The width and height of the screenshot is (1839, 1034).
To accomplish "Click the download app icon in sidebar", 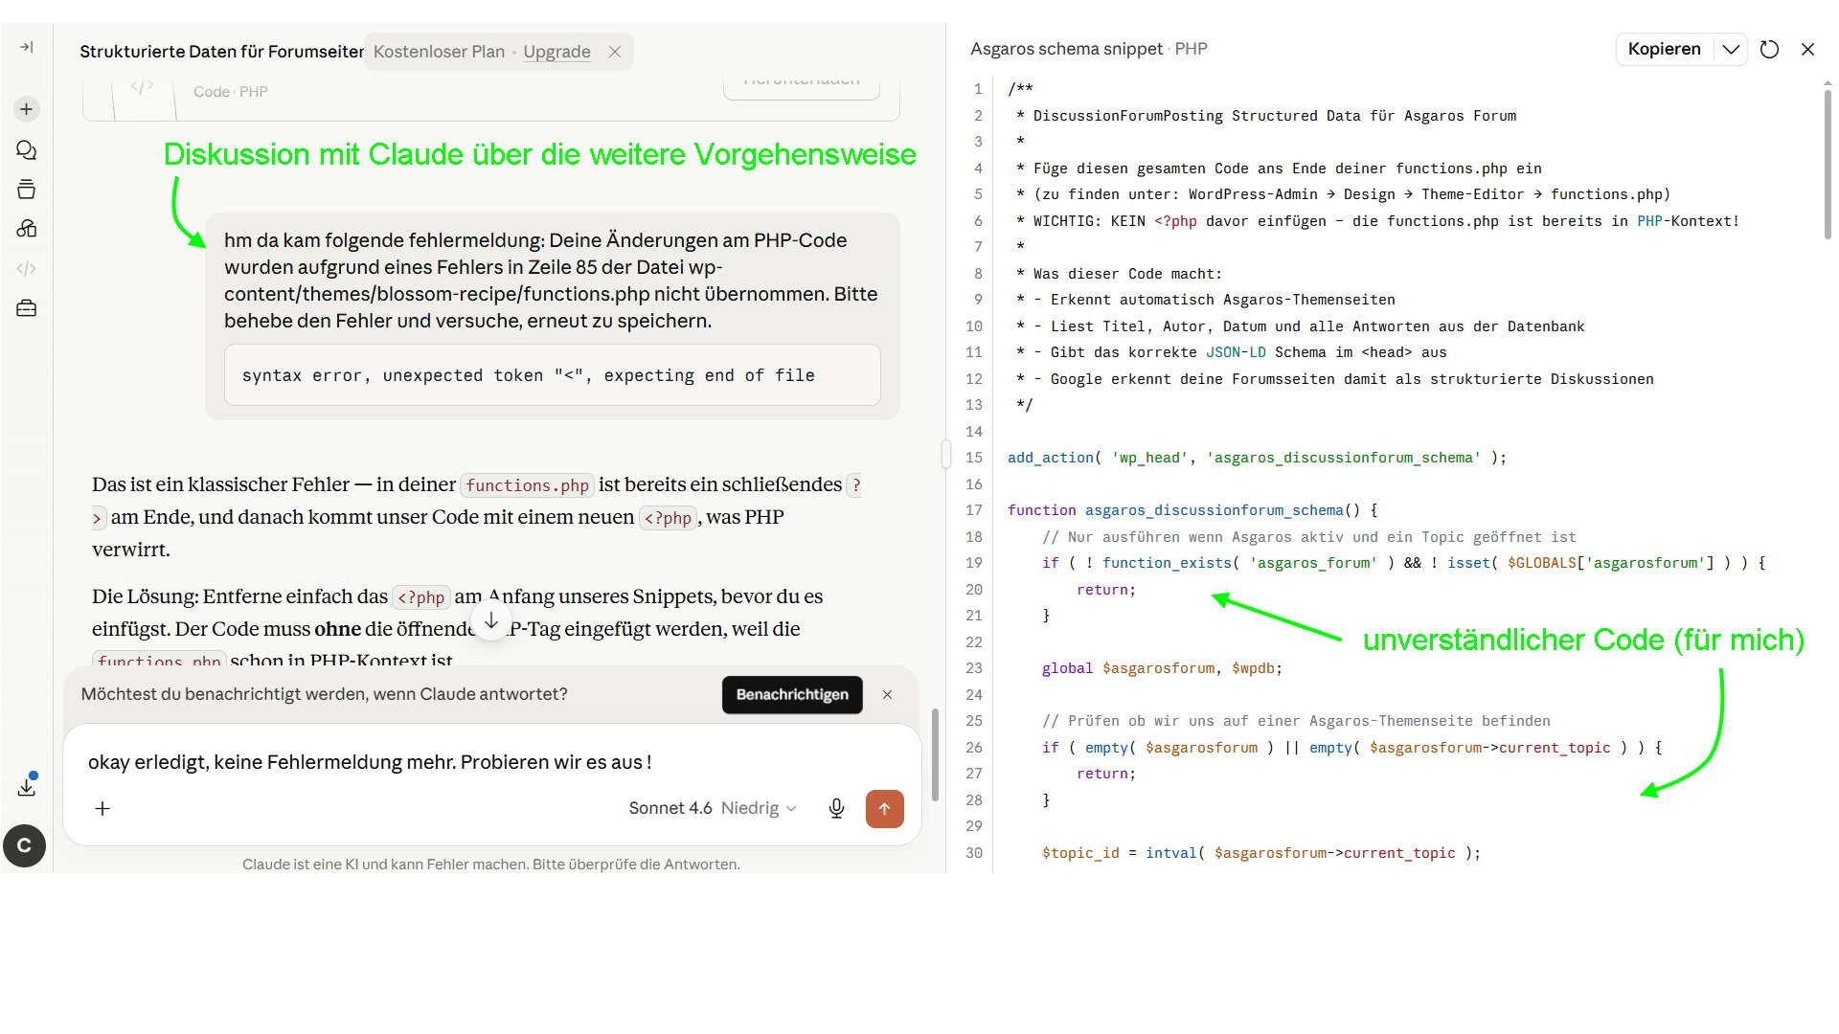I will 27,786.
